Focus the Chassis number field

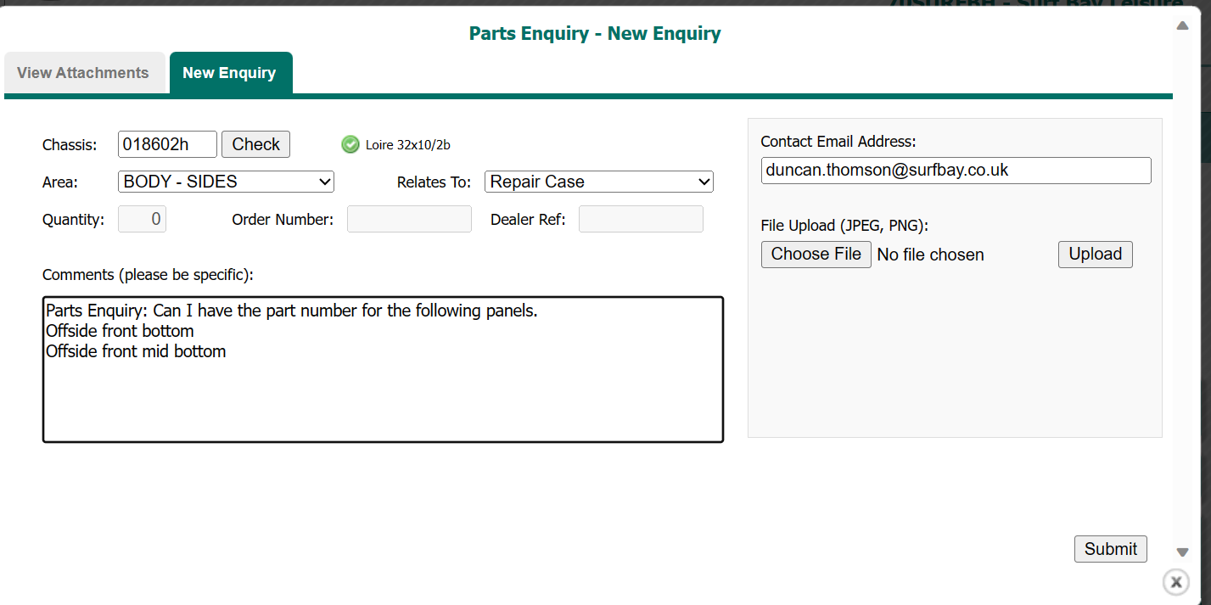coord(167,144)
